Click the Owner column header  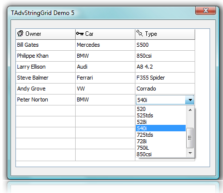tap(45, 34)
